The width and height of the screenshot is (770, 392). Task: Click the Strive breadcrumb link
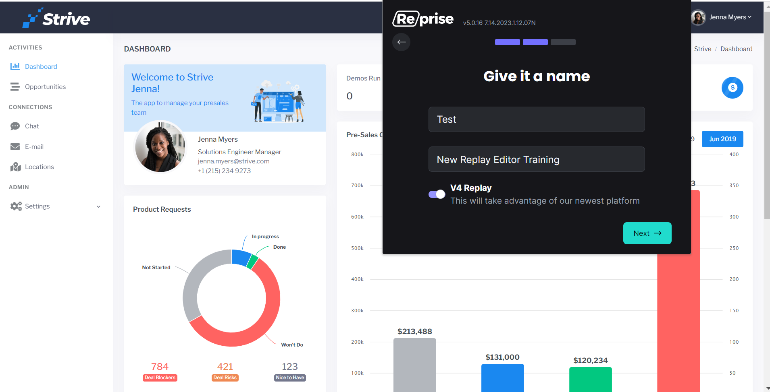click(x=702, y=49)
